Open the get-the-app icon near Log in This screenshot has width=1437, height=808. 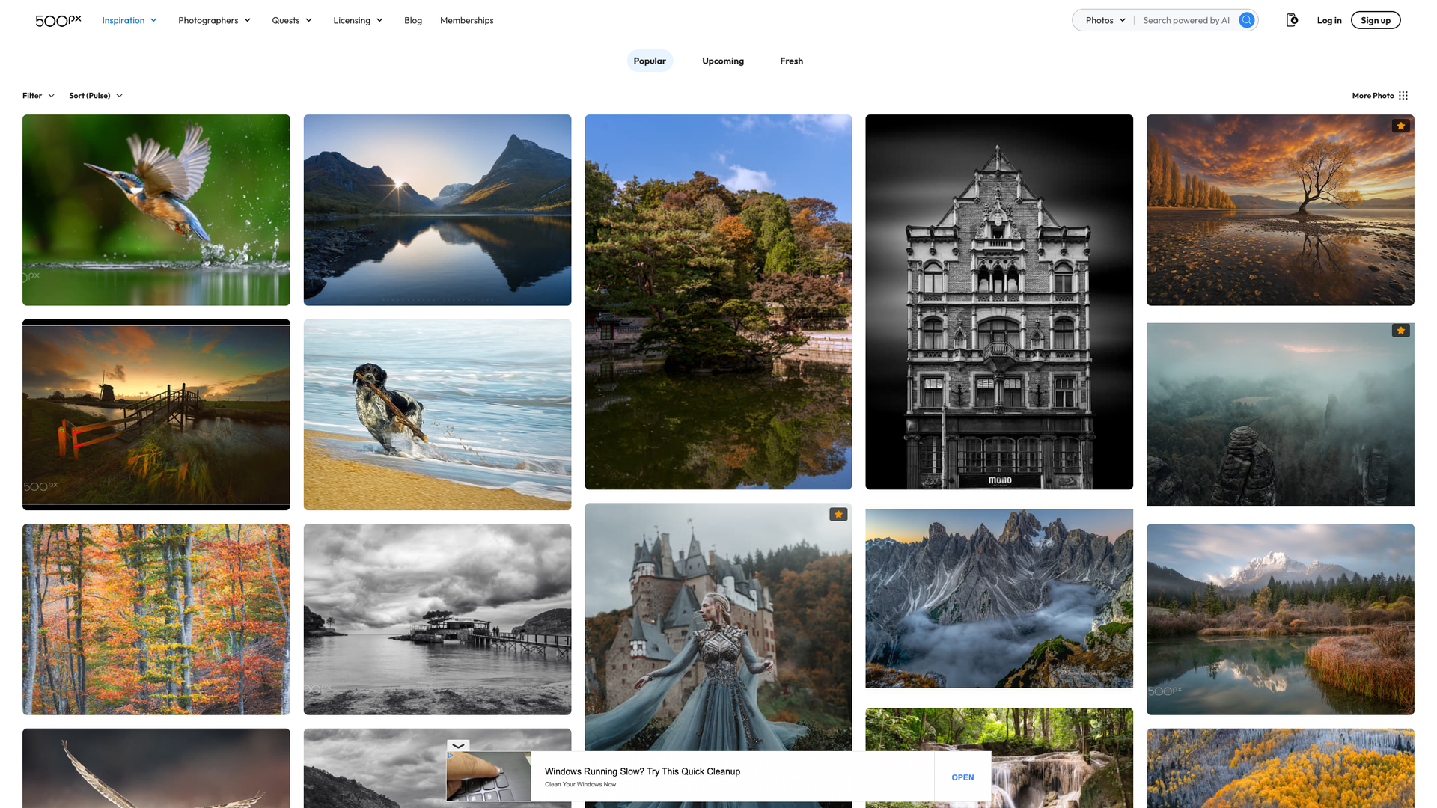coord(1292,20)
